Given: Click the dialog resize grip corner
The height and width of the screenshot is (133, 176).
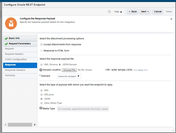Looking at the screenshot, I should (173, 130).
